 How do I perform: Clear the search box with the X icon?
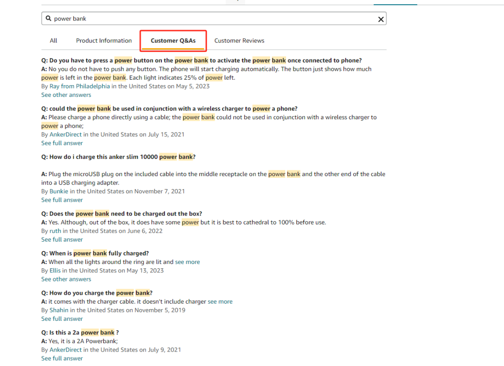tap(381, 19)
